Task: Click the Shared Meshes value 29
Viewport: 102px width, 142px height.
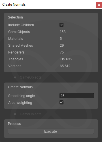Action: [62, 46]
